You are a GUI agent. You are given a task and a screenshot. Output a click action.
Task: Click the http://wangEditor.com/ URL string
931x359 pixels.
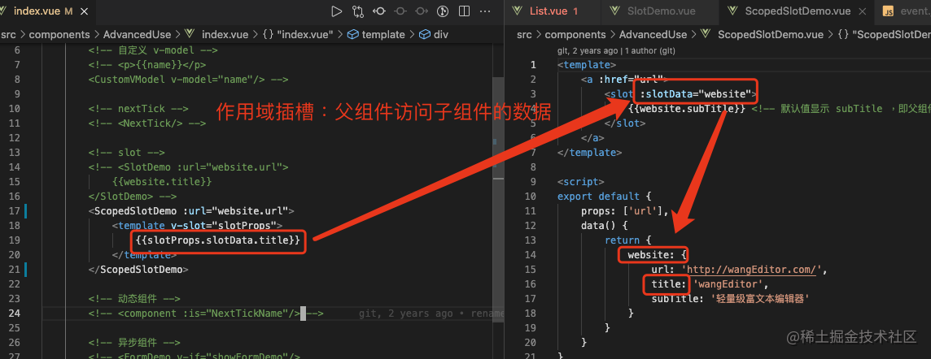[x=753, y=270]
